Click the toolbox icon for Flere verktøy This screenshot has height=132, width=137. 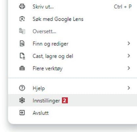22,68
